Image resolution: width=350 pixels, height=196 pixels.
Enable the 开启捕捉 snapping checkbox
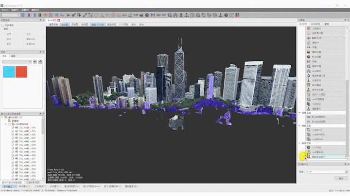pyautogui.click(x=3, y=25)
